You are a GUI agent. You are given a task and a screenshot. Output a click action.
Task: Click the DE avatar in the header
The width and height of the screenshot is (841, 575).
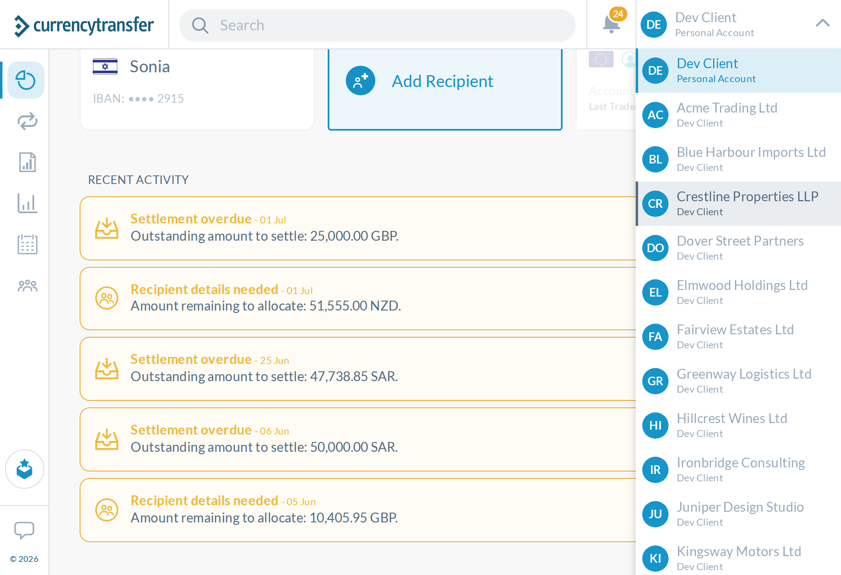pos(654,25)
